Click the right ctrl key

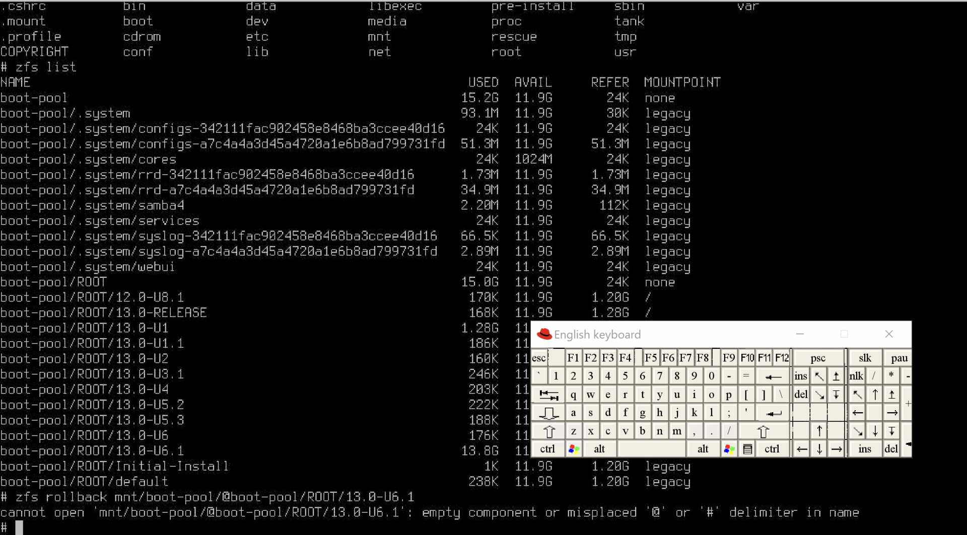tap(772, 449)
